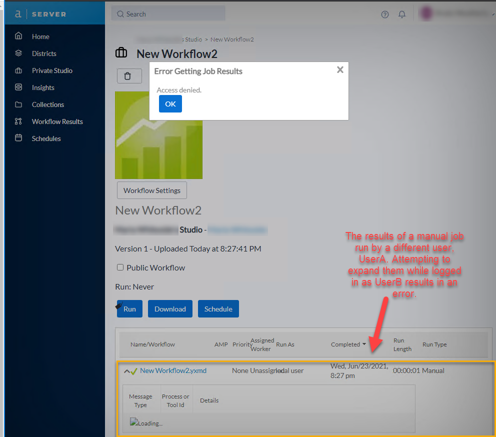This screenshot has width=496, height=437.
Task: Click the notifications bell icon
Action: click(x=402, y=14)
